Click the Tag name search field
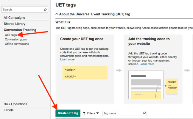The width and height of the screenshot is (193, 119). (124, 113)
